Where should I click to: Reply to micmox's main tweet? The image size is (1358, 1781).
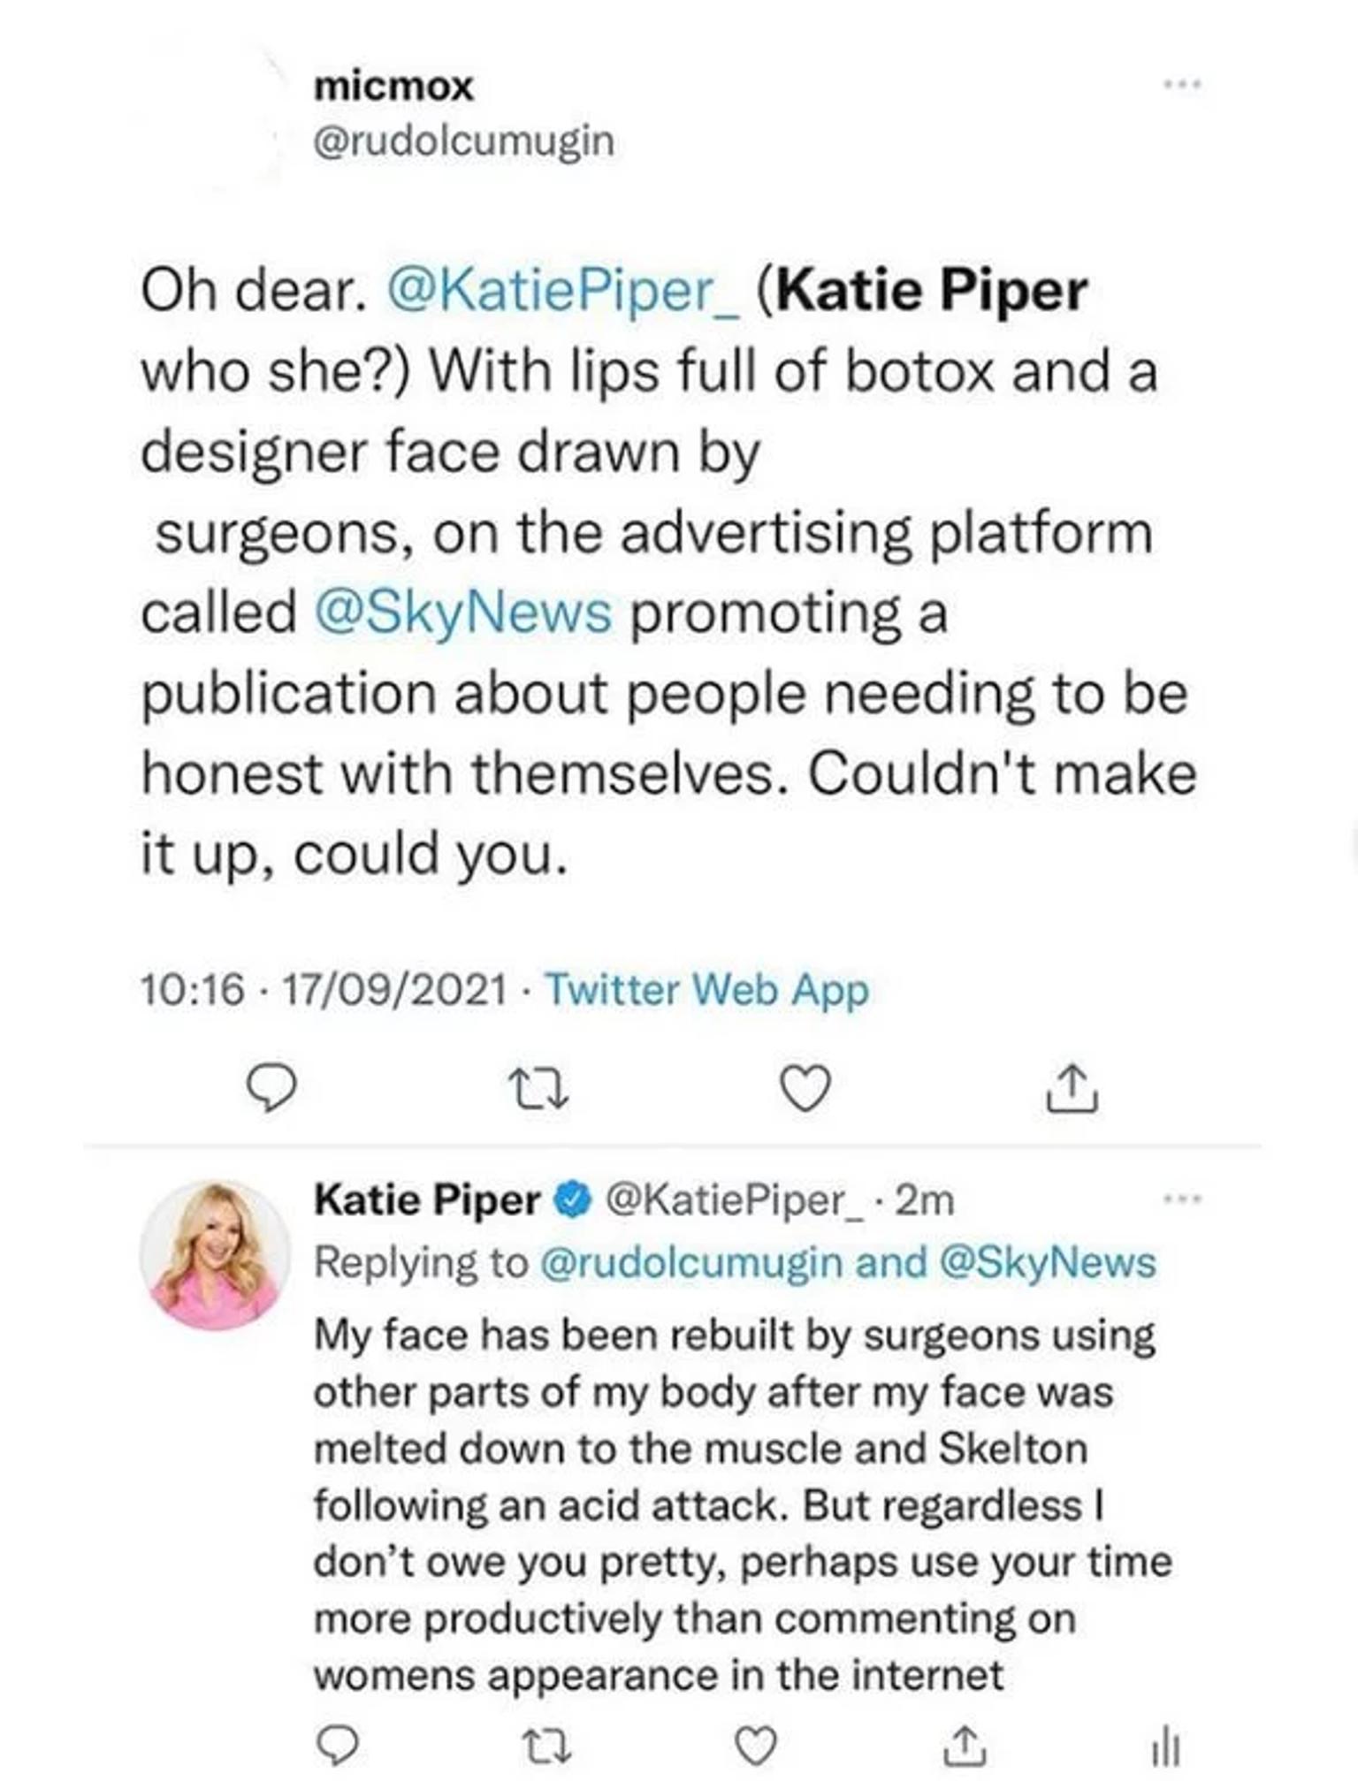pos(271,1087)
